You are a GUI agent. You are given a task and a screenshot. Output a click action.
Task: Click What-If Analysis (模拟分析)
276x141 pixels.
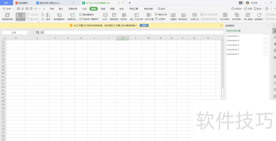(x=161, y=14)
